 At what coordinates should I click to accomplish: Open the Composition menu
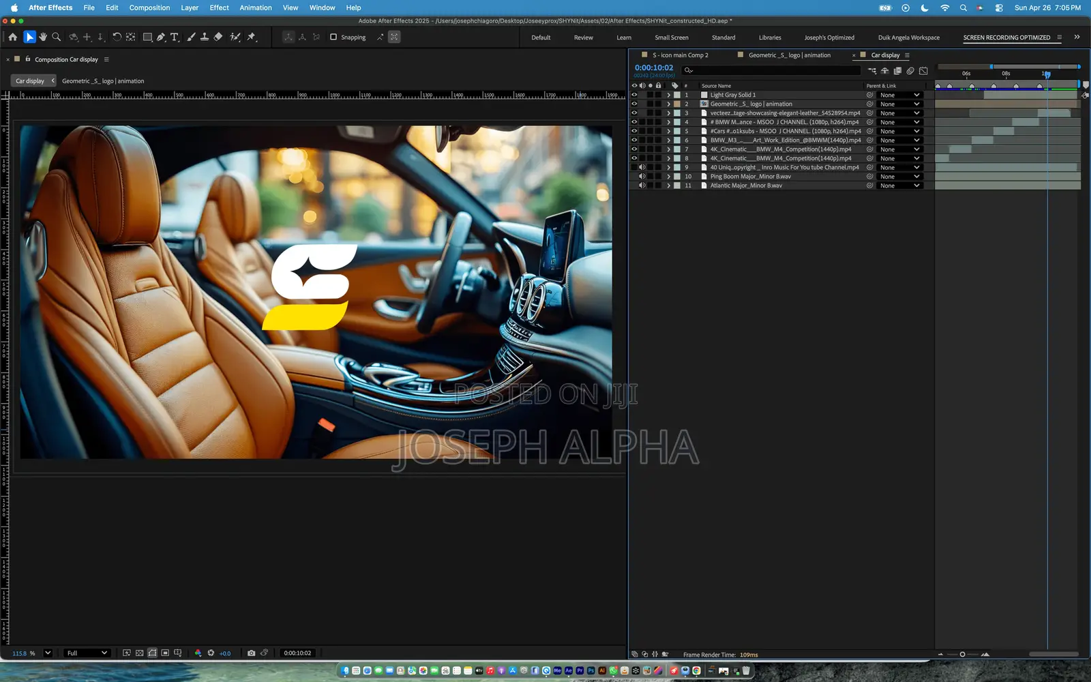[x=149, y=8]
